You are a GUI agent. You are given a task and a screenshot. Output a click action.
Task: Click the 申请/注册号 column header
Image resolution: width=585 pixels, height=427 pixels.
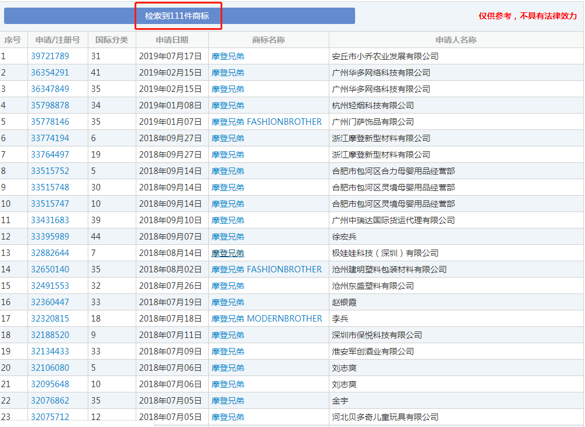[x=57, y=40]
